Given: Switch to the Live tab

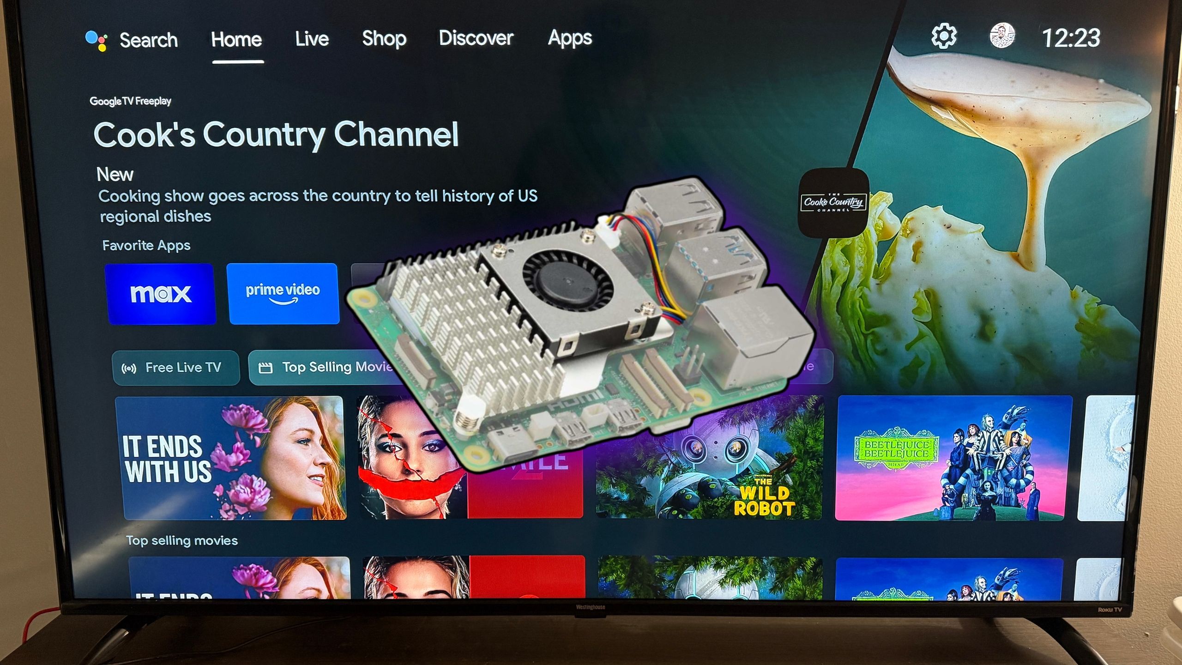Looking at the screenshot, I should coord(311,38).
